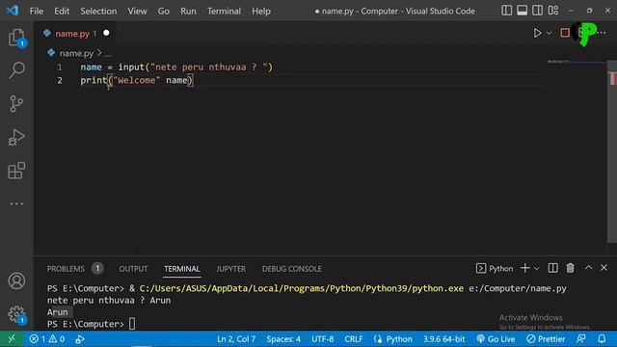Open the Selection menu
This screenshot has height=347, width=617.
pyautogui.click(x=98, y=11)
